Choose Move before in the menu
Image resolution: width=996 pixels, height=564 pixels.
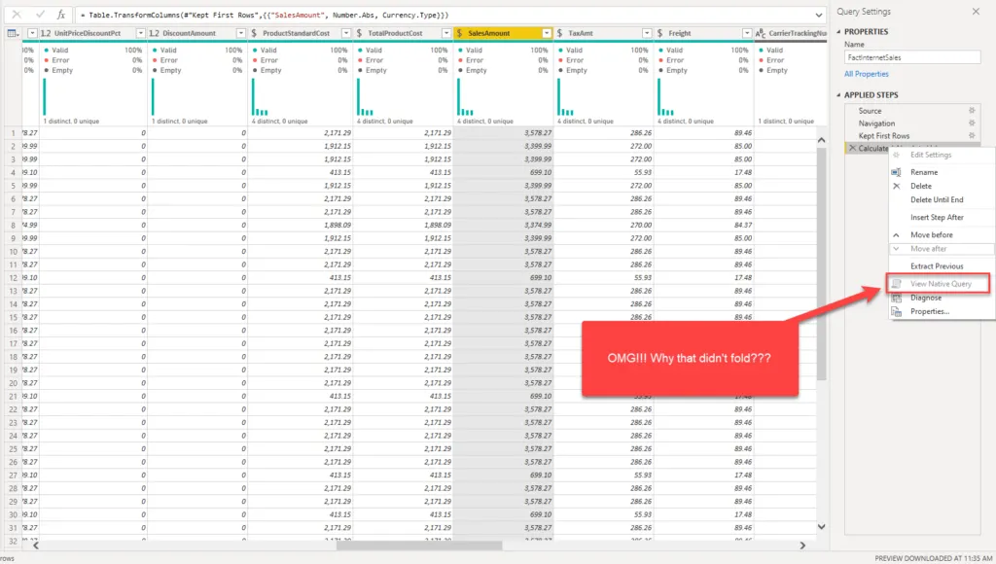(x=932, y=235)
